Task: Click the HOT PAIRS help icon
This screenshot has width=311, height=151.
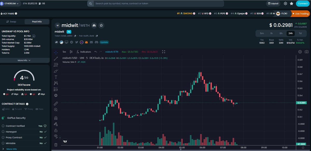Action: pos(16,13)
